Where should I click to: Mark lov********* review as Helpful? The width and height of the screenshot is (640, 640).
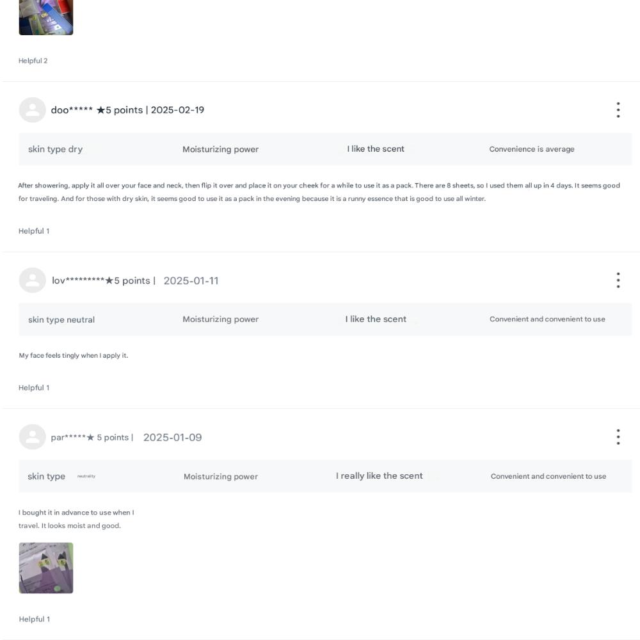coord(34,388)
